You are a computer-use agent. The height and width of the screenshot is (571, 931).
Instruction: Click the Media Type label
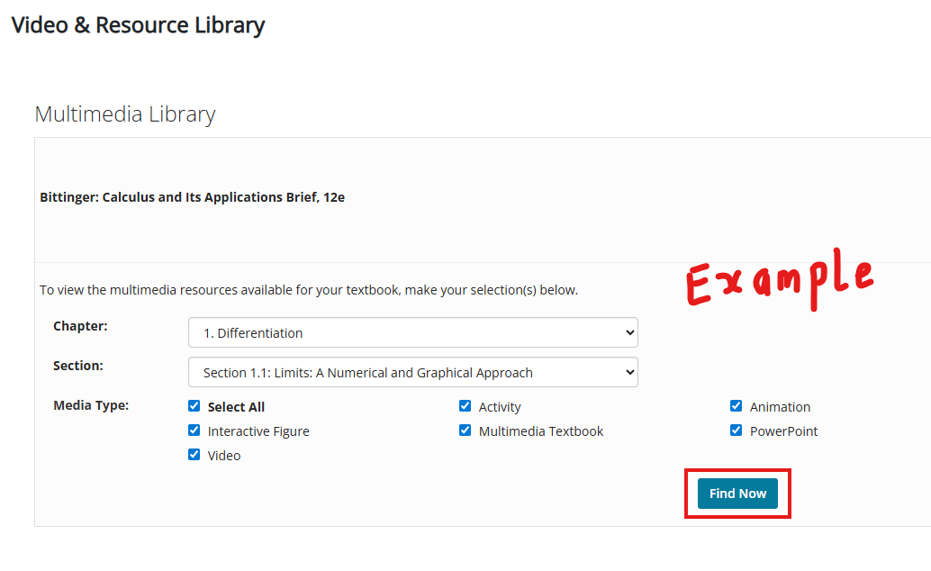coord(90,404)
